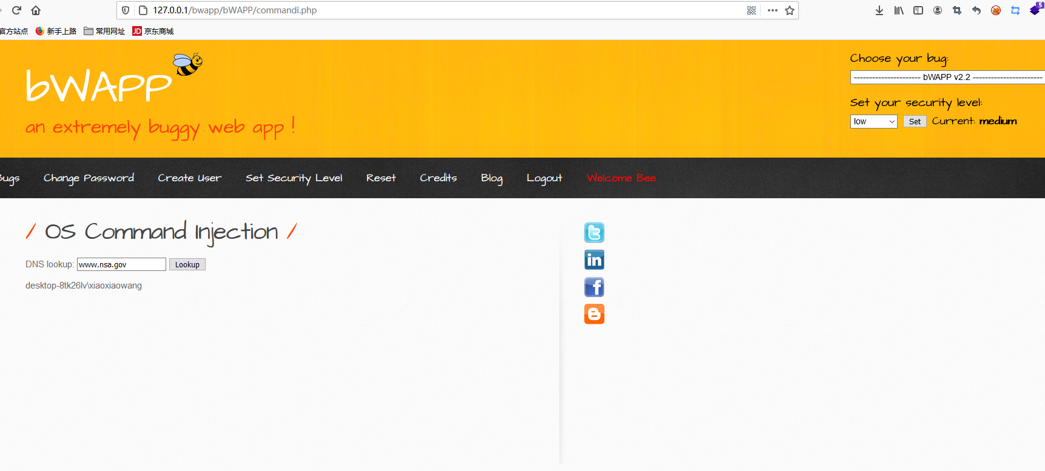The width and height of the screenshot is (1045, 471).
Task: Click the screenshot crop tool icon
Action: click(957, 10)
